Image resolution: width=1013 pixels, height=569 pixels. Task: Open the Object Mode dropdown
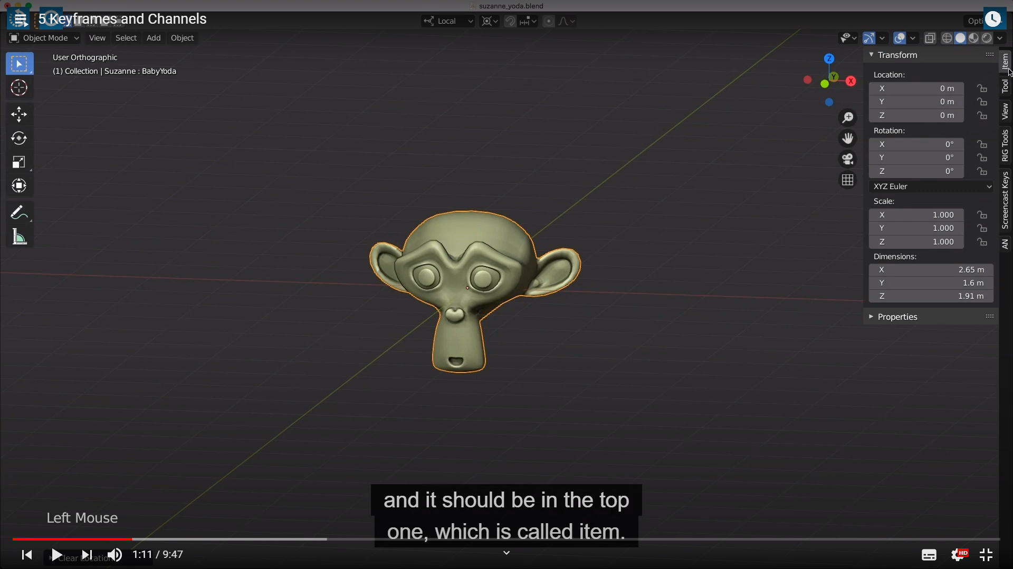(x=44, y=38)
